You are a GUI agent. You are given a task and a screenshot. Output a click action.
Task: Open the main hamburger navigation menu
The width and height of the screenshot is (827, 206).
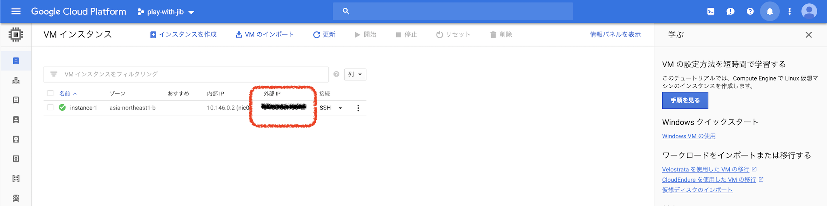click(x=16, y=11)
